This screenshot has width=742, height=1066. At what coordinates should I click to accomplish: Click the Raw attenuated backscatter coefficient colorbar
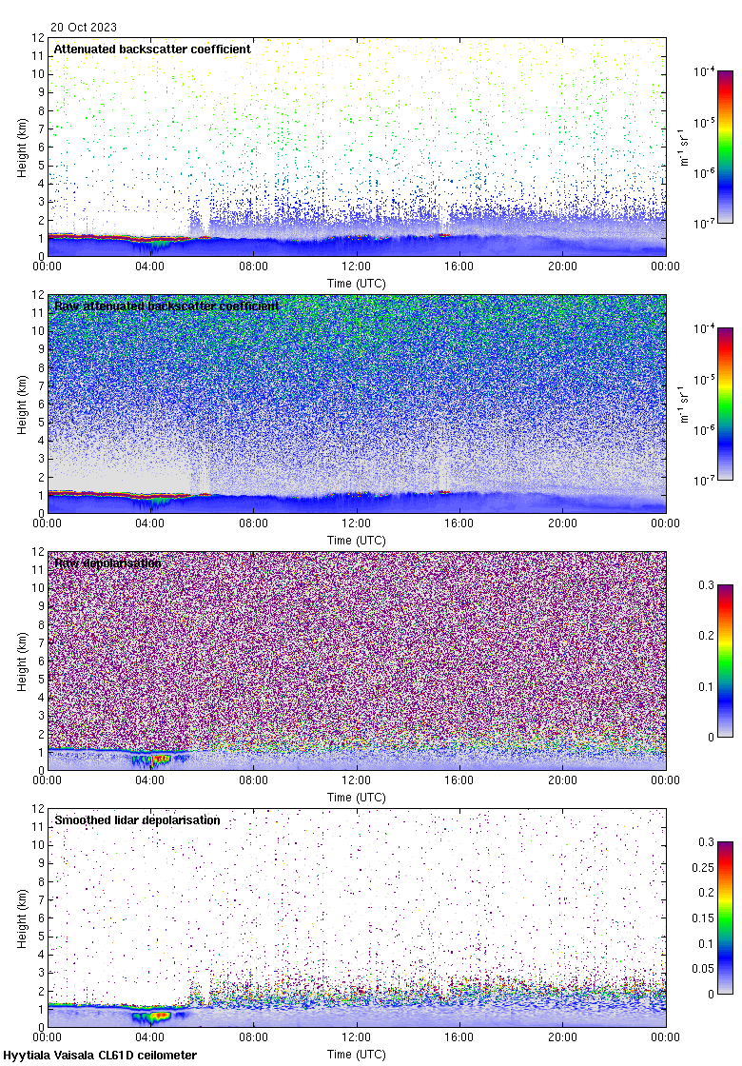[x=725, y=404]
